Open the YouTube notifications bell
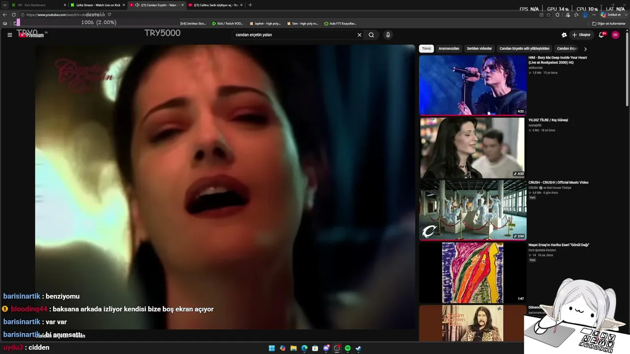 tap(601, 35)
